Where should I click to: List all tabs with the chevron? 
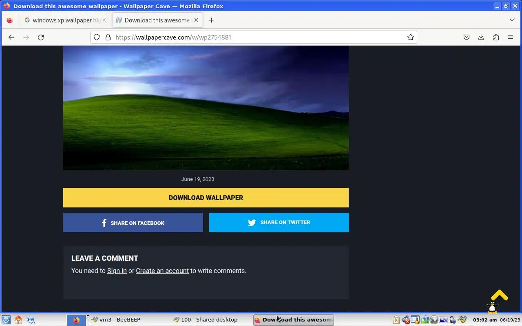tap(512, 20)
